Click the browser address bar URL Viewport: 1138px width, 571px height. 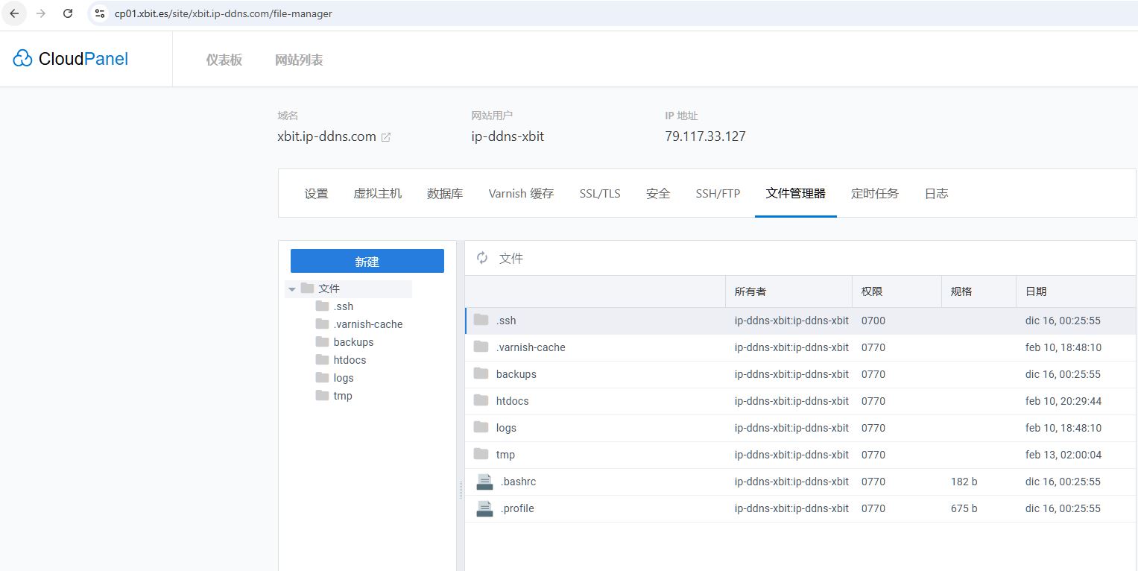point(224,13)
